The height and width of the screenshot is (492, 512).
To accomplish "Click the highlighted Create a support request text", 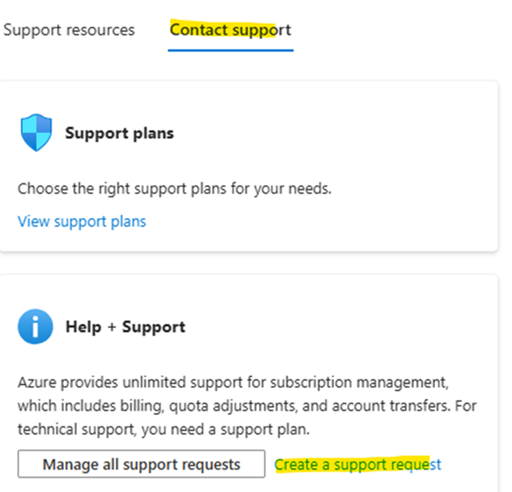I will click(359, 464).
